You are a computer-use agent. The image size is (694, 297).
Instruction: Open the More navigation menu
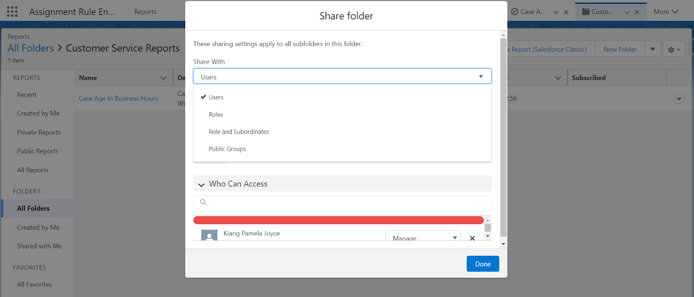666,12
